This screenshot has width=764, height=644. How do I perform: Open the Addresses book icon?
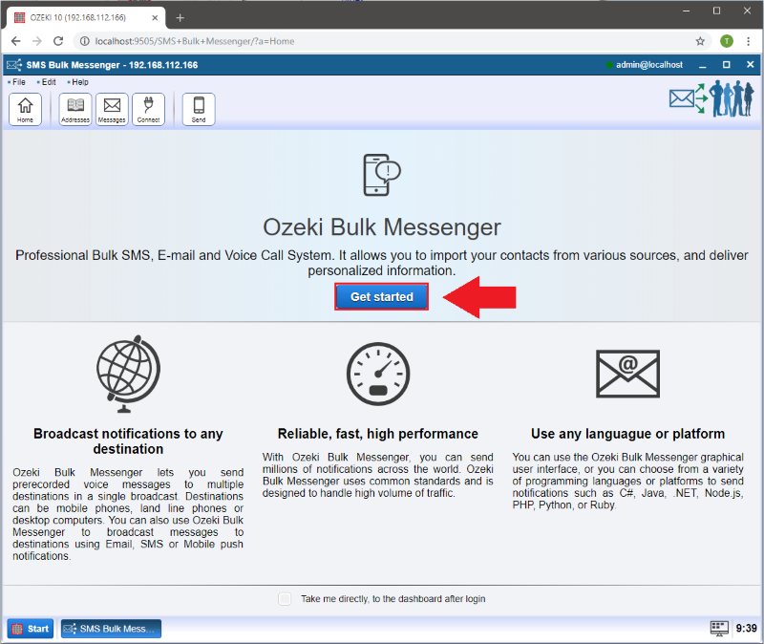(x=74, y=109)
